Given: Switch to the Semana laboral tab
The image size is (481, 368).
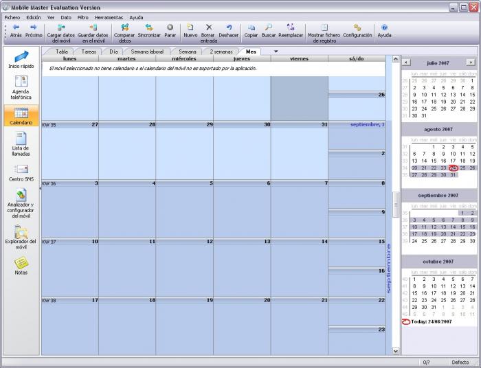Looking at the screenshot, I should 147,51.
